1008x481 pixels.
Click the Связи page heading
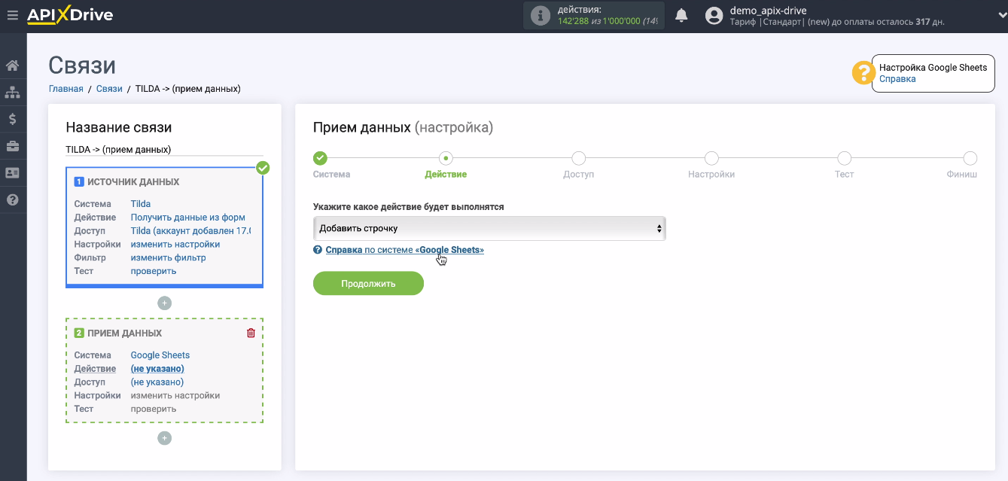click(x=82, y=65)
